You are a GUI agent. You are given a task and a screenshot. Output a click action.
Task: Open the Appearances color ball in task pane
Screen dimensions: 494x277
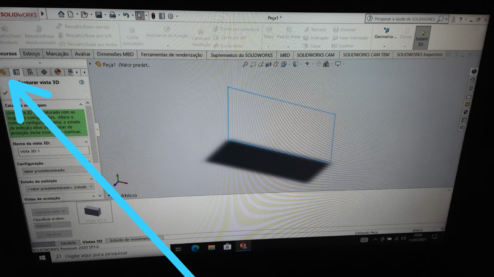(x=467, y=112)
